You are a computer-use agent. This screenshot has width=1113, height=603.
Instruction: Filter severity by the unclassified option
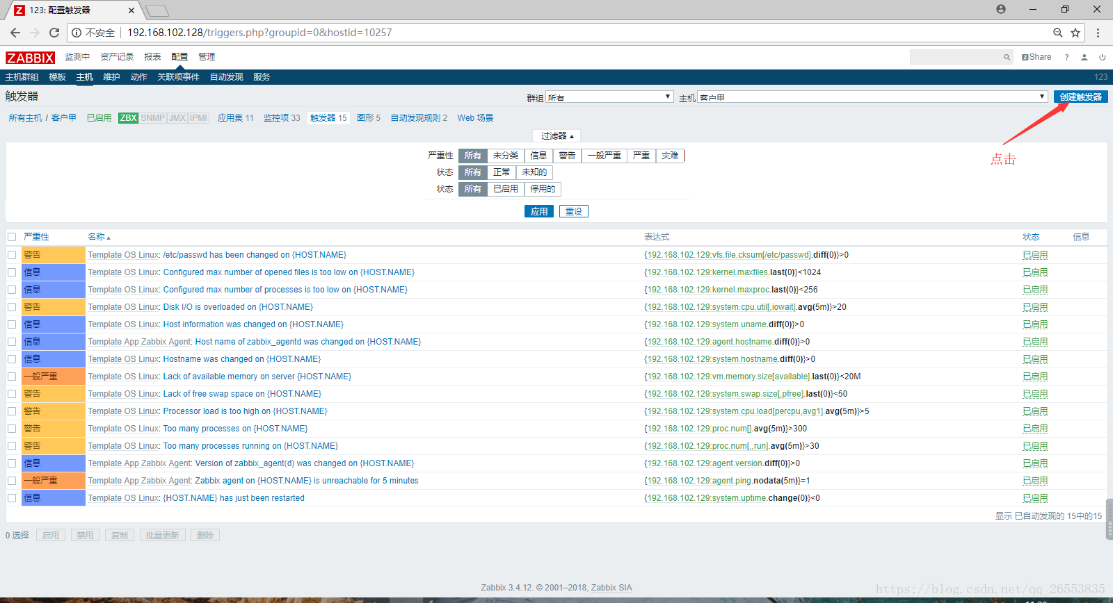506,156
